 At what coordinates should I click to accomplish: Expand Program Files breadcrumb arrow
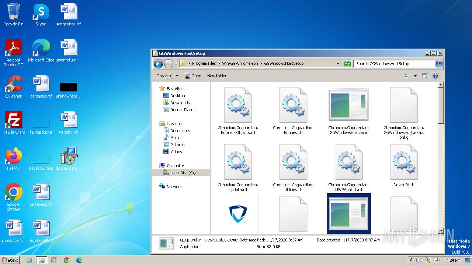(219, 63)
